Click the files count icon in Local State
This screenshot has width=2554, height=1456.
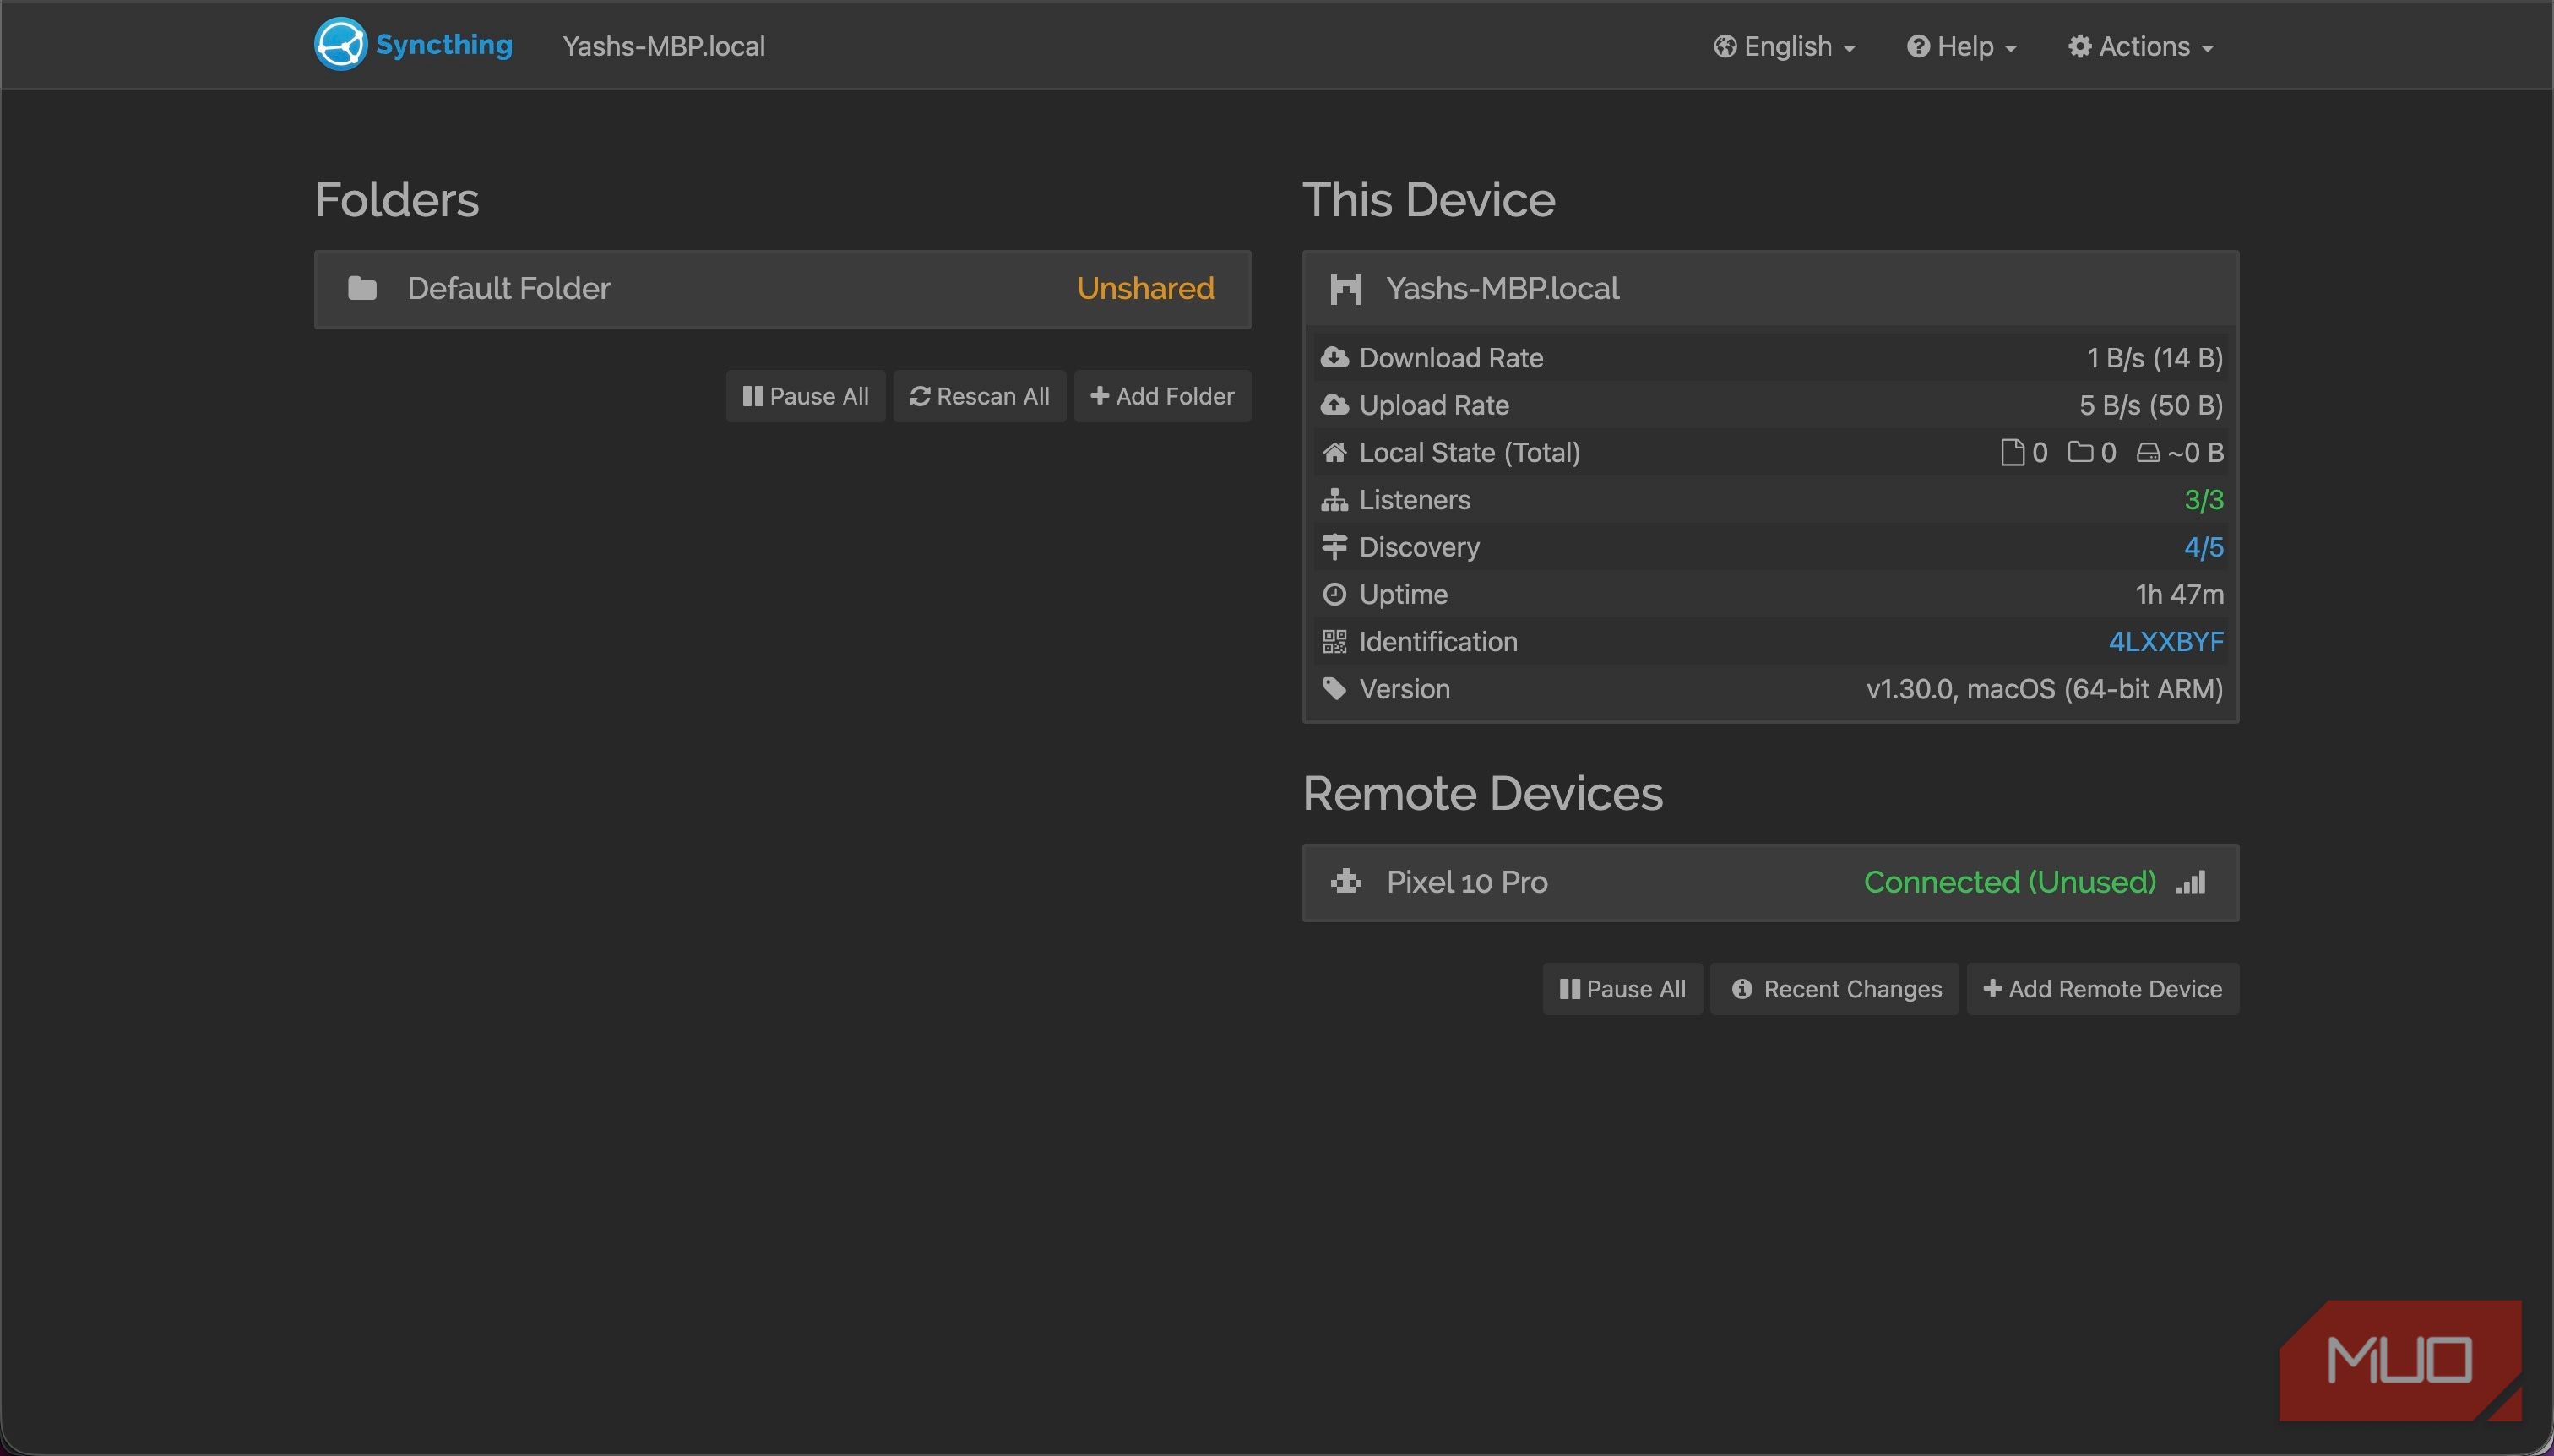(x=2012, y=453)
